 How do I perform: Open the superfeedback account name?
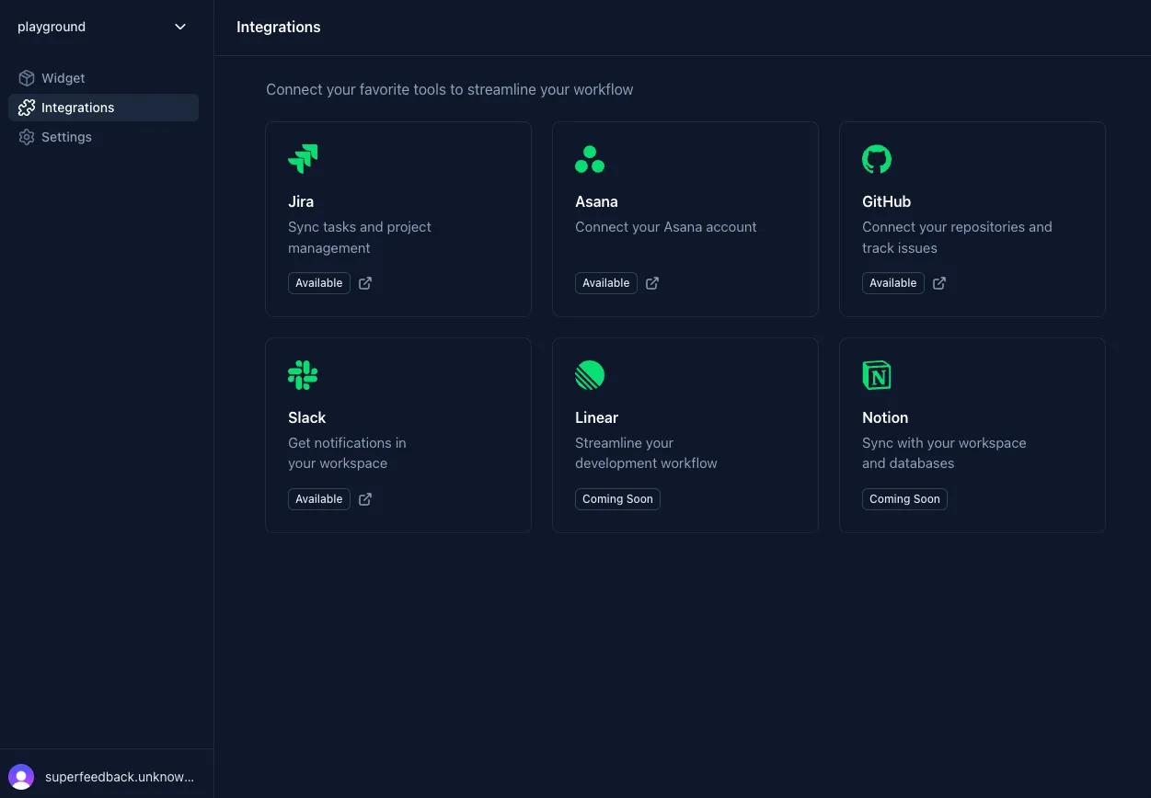pyautogui.click(x=120, y=777)
